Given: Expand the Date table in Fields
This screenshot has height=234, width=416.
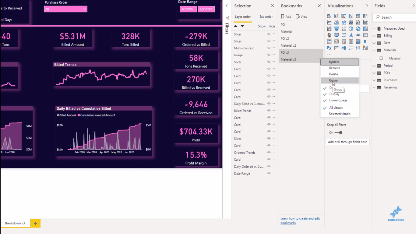Looking at the screenshot, I should [x=374, y=43].
